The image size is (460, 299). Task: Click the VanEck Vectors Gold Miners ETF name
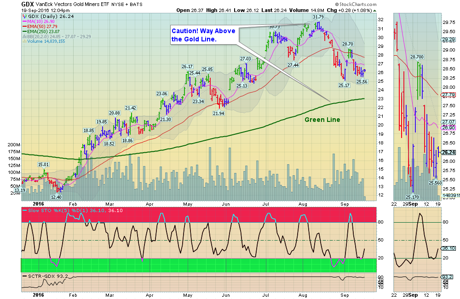(x=72, y=5)
